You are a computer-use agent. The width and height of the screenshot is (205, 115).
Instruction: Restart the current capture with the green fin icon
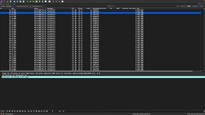(x=7, y=1)
